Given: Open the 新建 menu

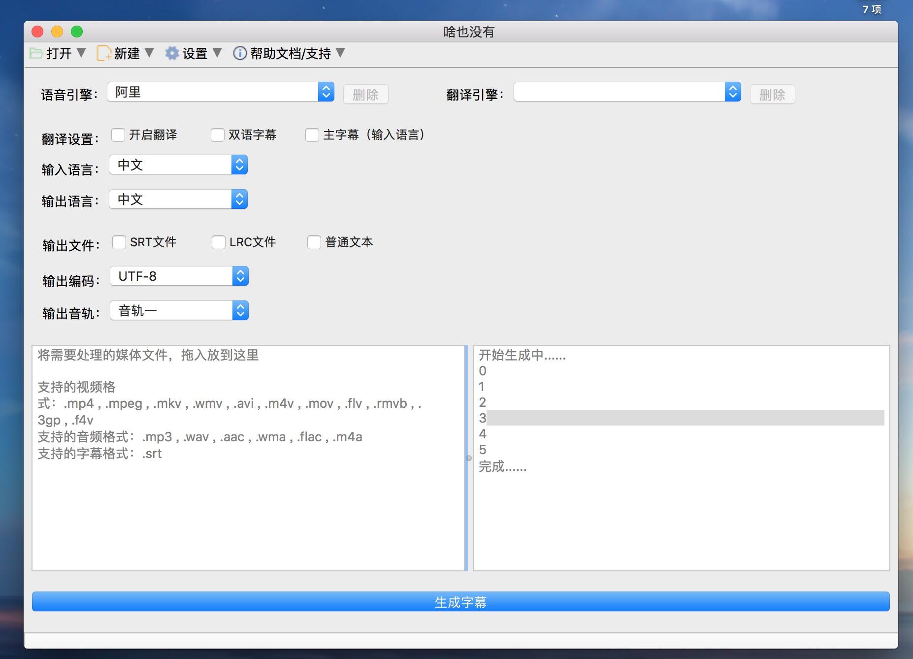Looking at the screenshot, I should 126,53.
